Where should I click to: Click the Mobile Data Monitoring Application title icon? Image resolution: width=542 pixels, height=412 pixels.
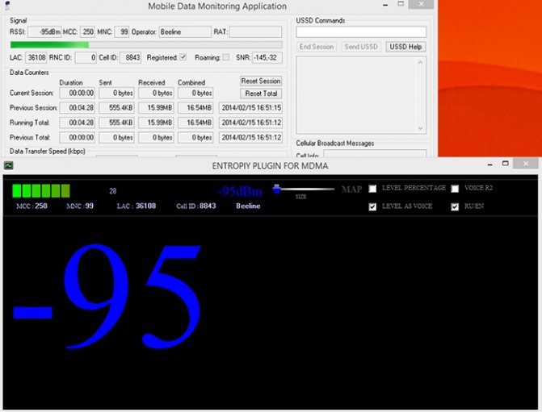point(7,5)
